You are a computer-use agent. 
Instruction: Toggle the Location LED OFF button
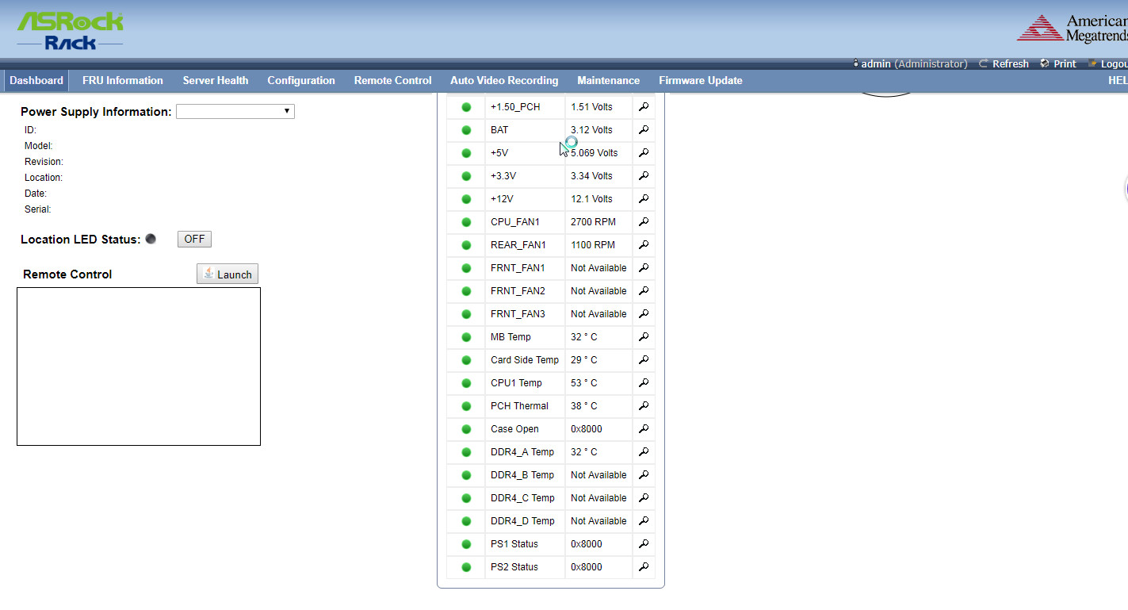click(x=194, y=239)
